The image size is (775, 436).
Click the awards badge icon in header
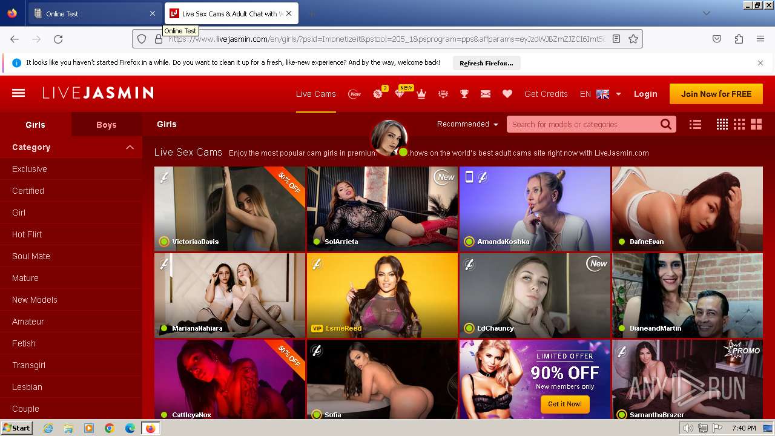coord(443,94)
